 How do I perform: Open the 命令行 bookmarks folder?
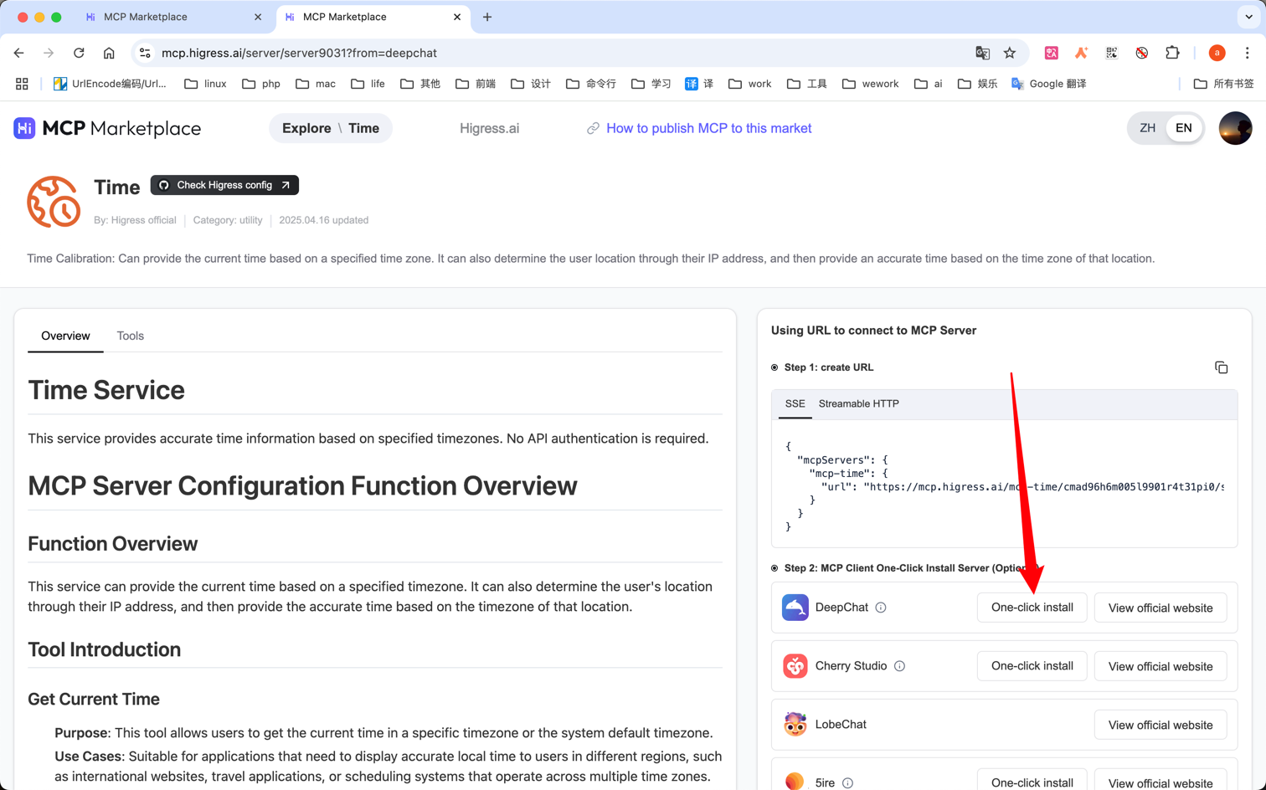click(x=591, y=84)
